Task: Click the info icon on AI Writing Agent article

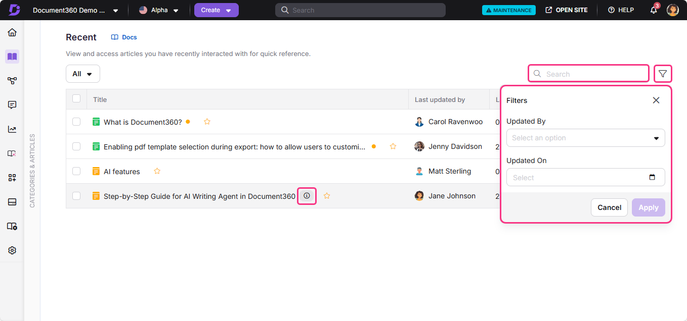Action: coord(307,196)
